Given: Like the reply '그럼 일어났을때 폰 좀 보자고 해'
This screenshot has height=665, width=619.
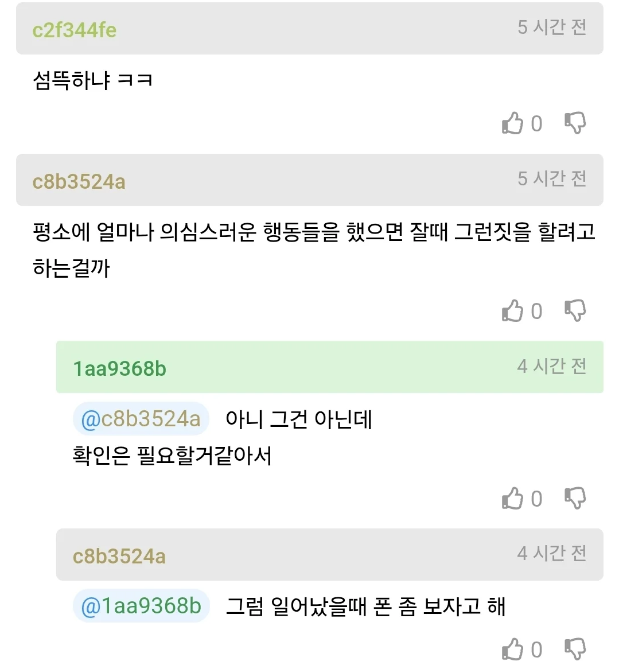Looking at the screenshot, I should (512, 650).
